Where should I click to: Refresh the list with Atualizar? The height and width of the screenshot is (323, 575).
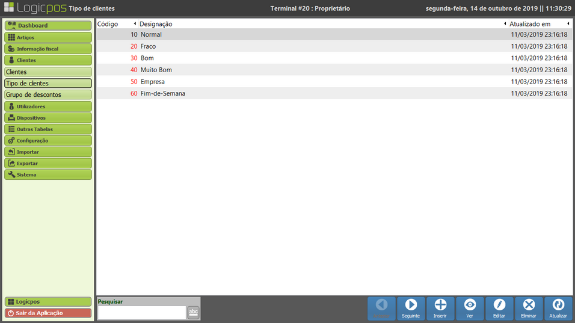tap(558, 308)
